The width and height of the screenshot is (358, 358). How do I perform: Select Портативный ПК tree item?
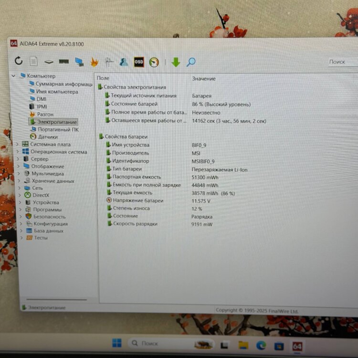click(58, 129)
